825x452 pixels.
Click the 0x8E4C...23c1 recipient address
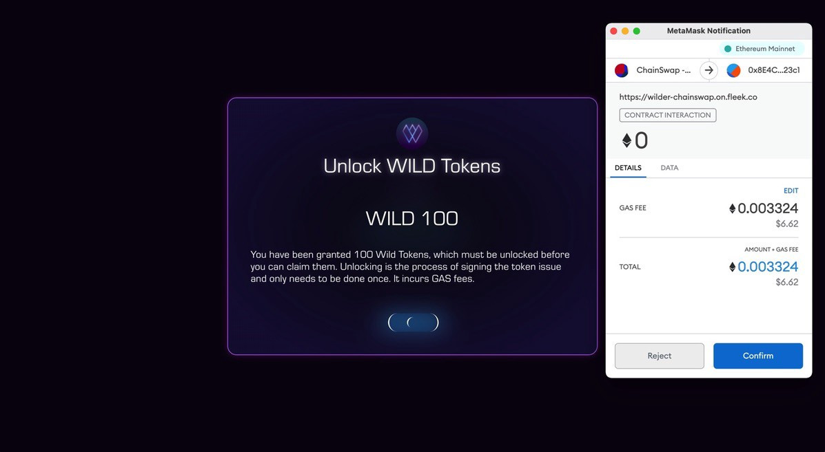[x=774, y=70]
